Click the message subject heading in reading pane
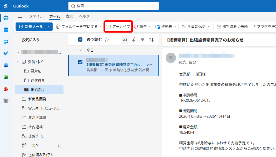The height and width of the screenshot is (157, 276). point(205,40)
